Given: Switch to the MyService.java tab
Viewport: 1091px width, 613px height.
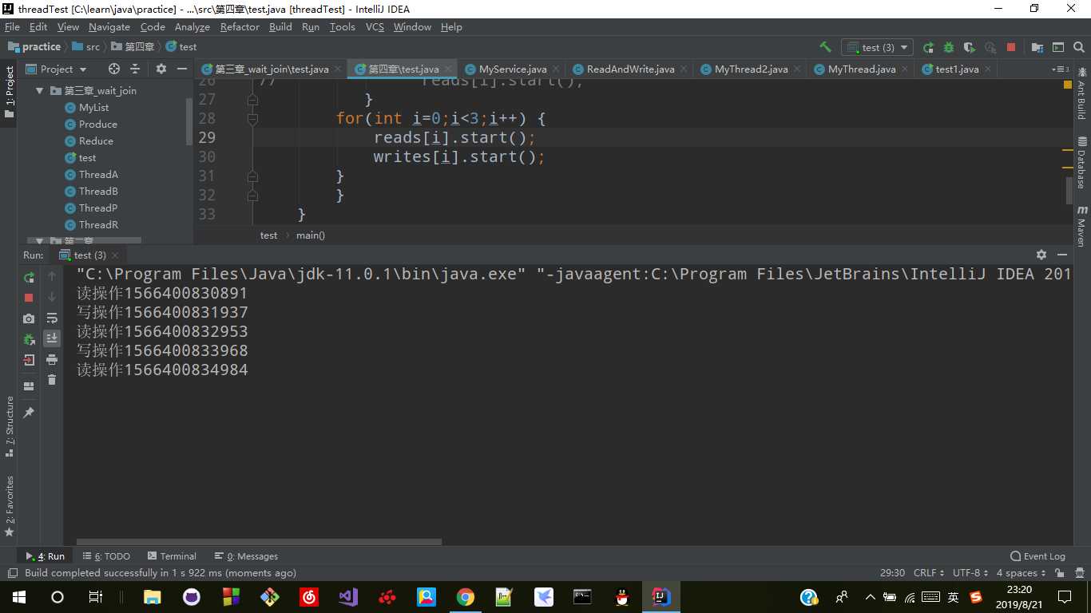Looking at the screenshot, I should 512,69.
